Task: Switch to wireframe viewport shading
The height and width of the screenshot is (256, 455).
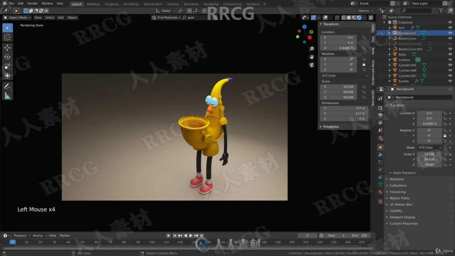Action: point(343,17)
